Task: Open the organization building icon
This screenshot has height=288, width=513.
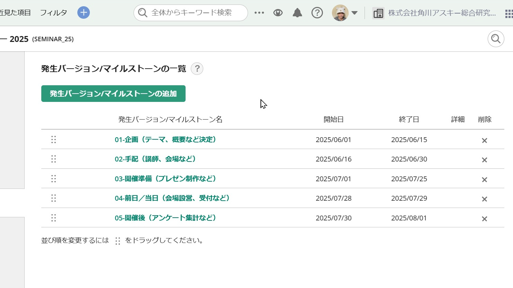Action: 378,13
